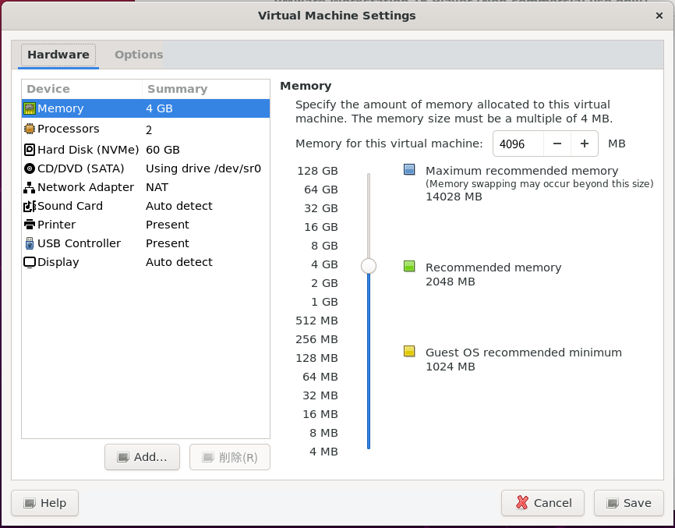
Task: Click the 2 GB slider label
Action: (324, 283)
